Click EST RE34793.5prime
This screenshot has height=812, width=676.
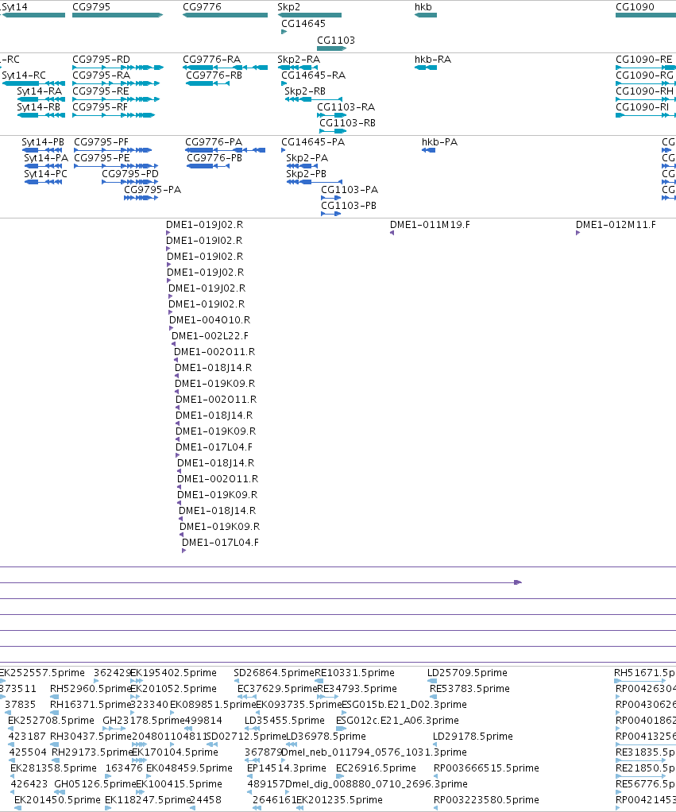[x=357, y=689]
